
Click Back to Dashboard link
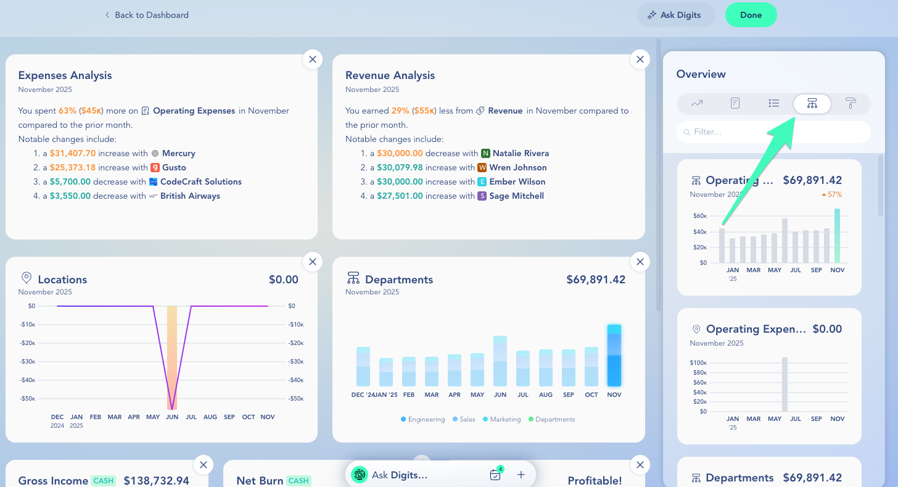[x=147, y=15]
